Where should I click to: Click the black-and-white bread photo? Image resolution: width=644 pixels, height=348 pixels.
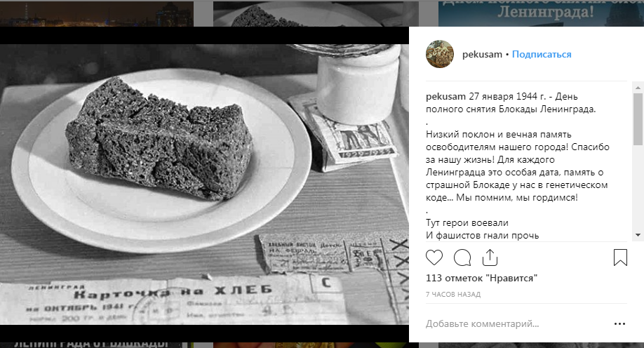coord(204,185)
